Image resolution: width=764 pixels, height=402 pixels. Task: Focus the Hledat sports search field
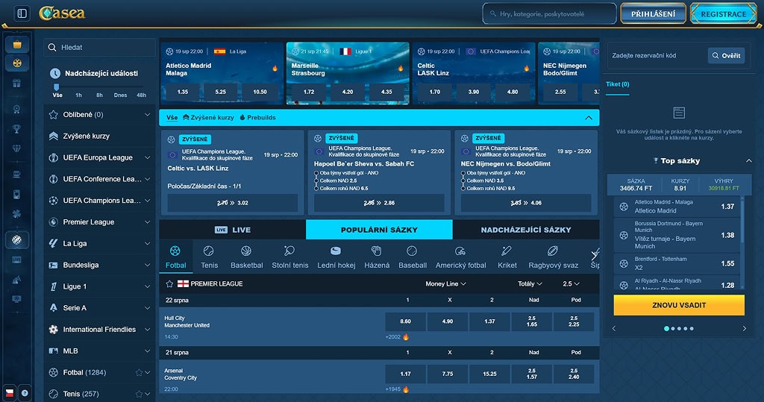coord(100,47)
